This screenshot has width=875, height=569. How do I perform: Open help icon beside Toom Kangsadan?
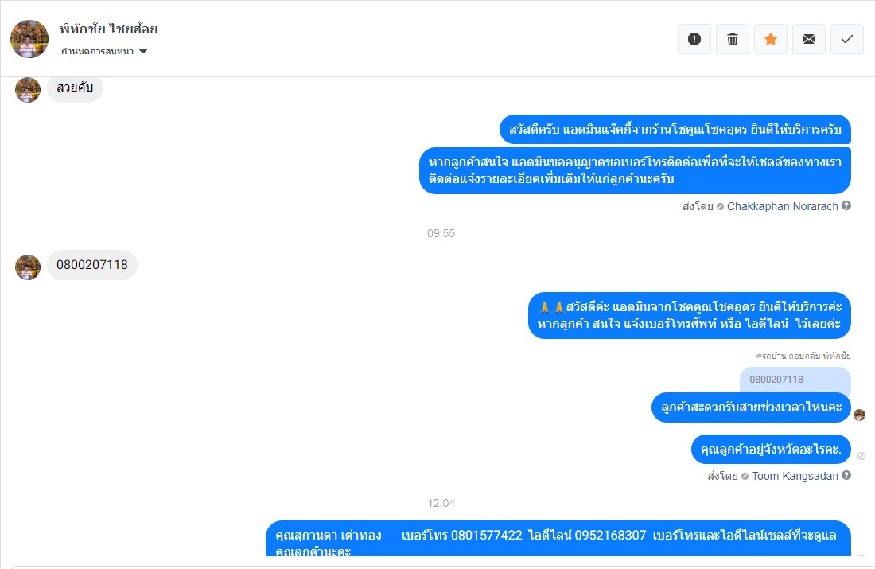(846, 475)
